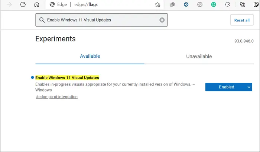
Task: Switch to the Available tab
Action: [90, 56]
